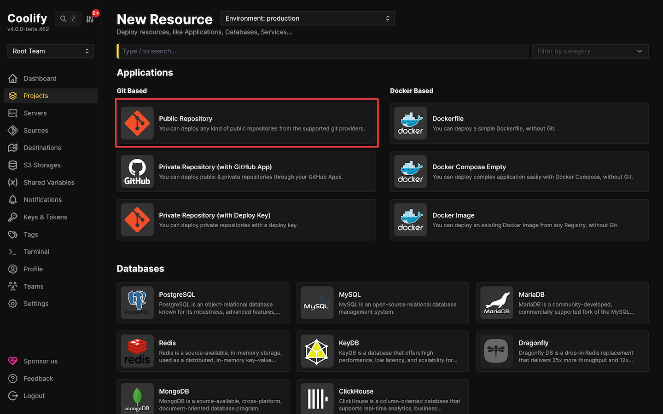
Task: Click the Keys & Tokens icon
Action: pyautogui.click(x=13, y=217)
